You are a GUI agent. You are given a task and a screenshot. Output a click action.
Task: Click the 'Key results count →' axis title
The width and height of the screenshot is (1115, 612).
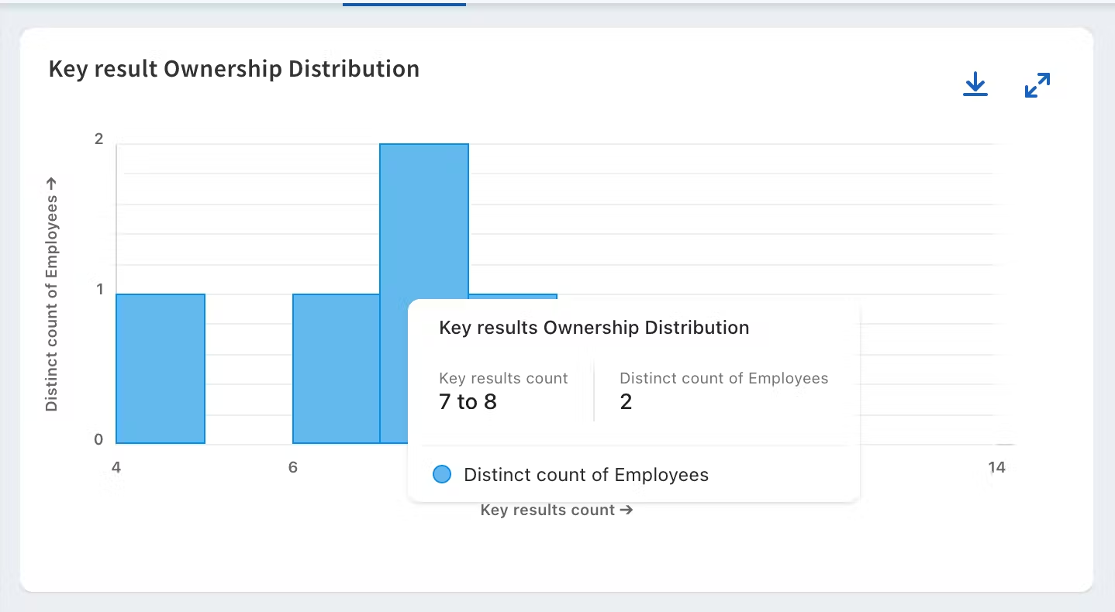[556, 510]
